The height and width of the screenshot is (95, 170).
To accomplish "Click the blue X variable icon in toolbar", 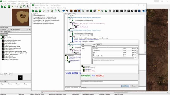I will coord(139,11).
